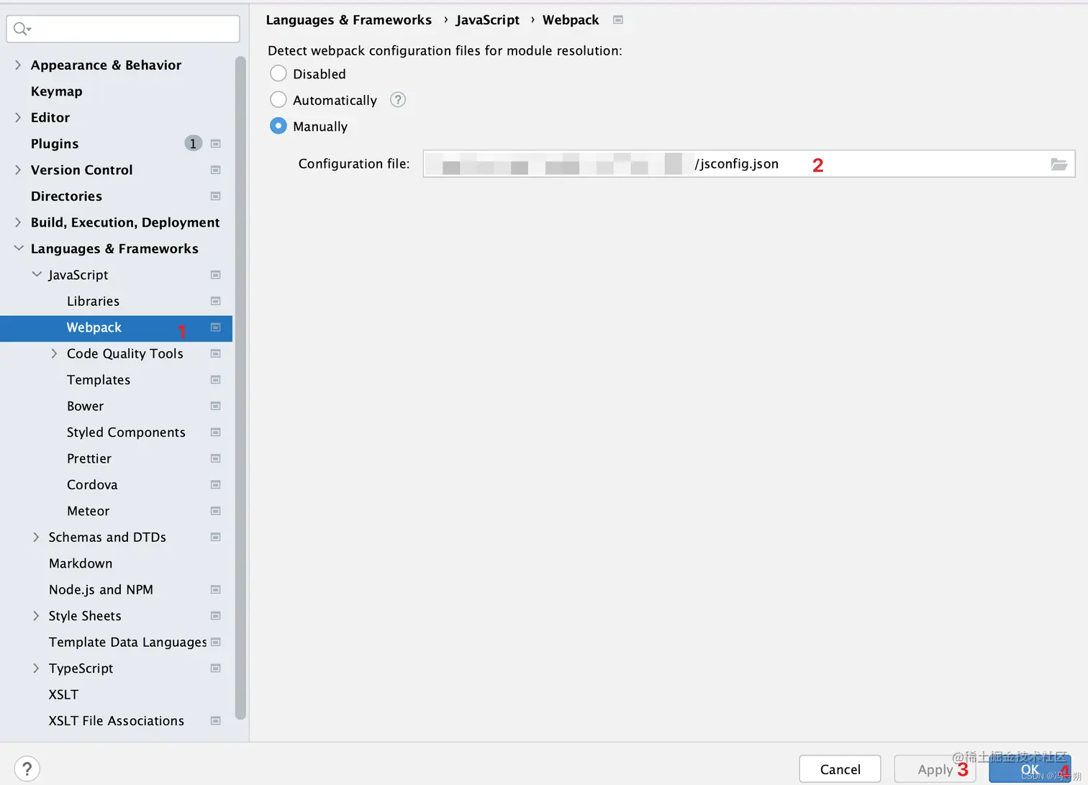The width and height of the screenshot is (1088, 785).
Task: Click the project-level icon beside Bower
Action: [x=215, y=406]
